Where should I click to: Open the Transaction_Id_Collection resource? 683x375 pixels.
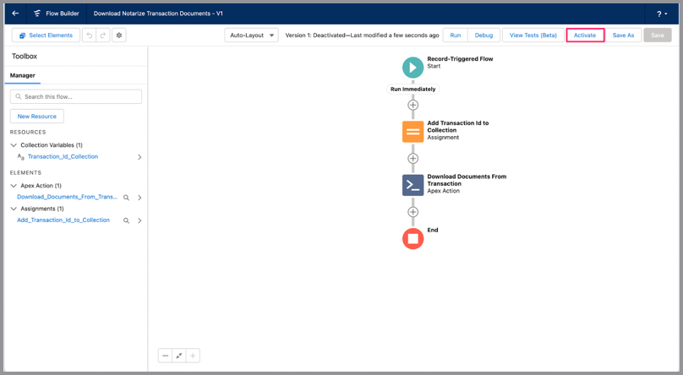(63, 157)
